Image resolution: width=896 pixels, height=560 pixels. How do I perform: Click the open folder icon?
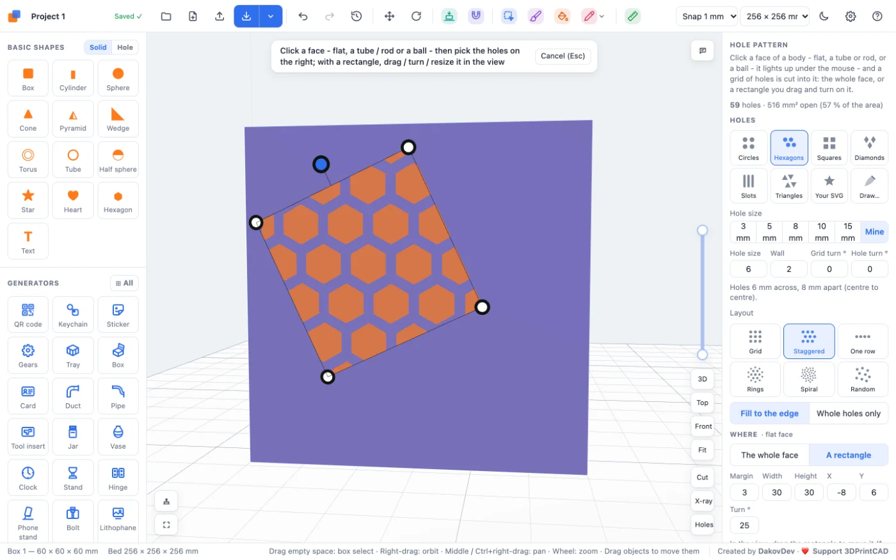166,16
